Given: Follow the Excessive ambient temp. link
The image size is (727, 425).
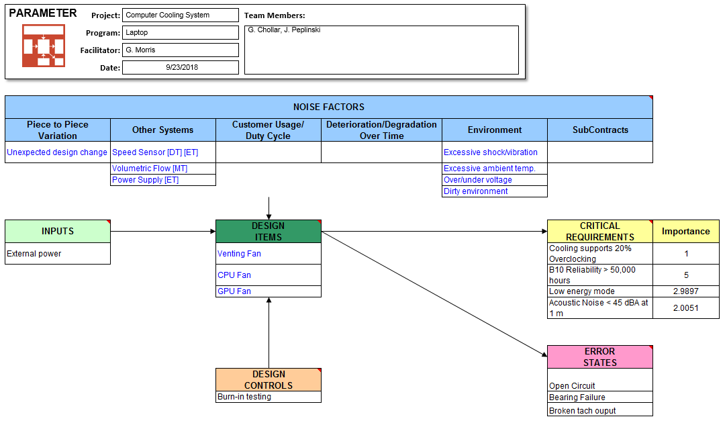Looking at the screenshot, I should 491,169.
